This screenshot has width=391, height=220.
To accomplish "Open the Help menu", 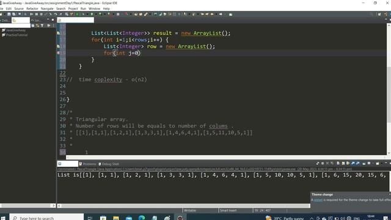I will click(x=106, y=9).
